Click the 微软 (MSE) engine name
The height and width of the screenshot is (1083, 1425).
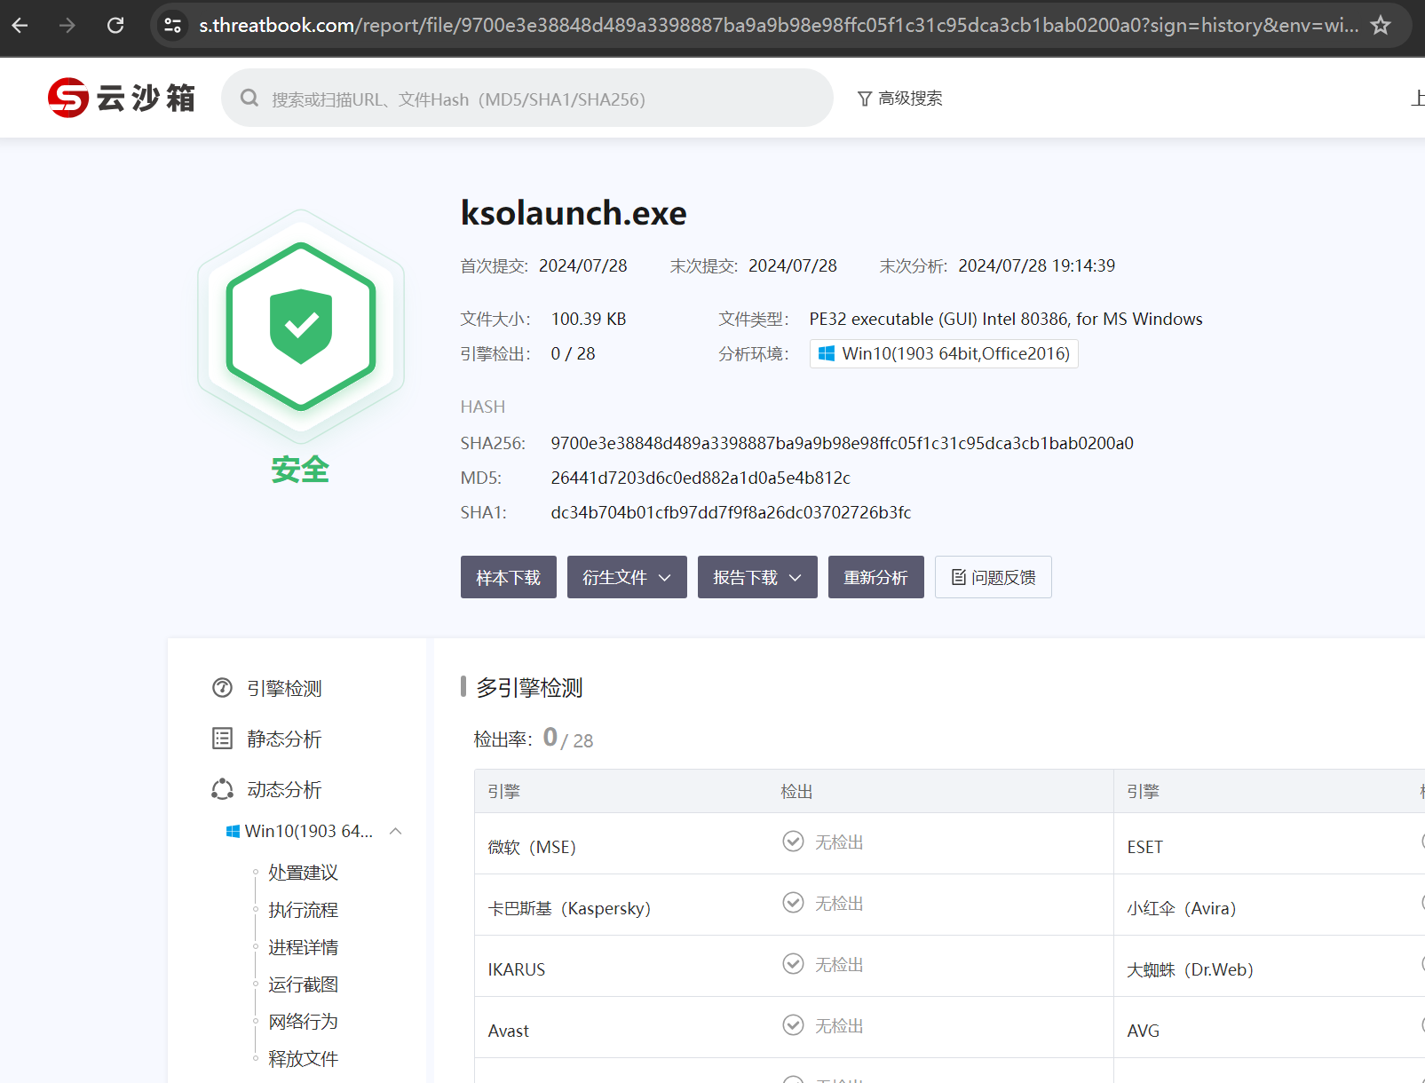click(532, 847)
